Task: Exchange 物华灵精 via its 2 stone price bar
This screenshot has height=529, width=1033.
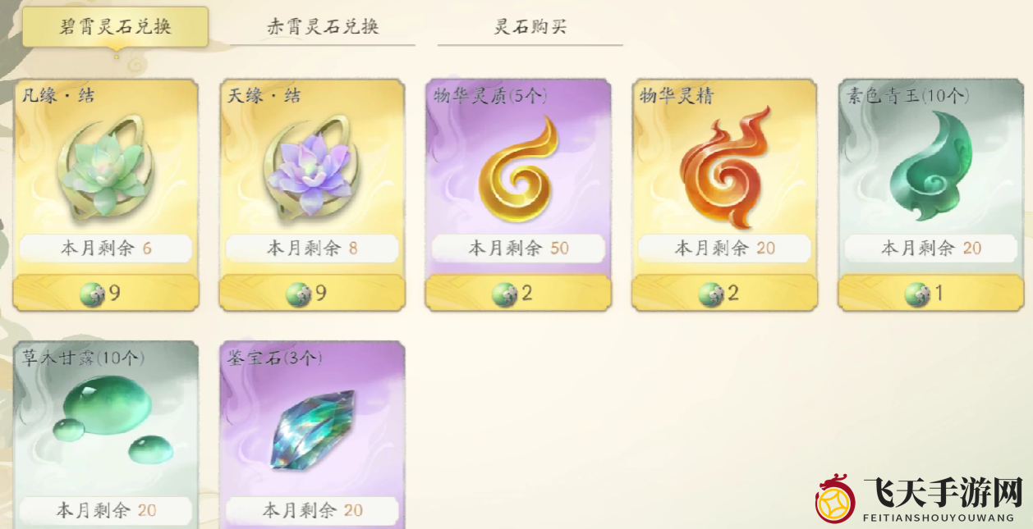Action: pyautogui.click(x=724, y=294)
